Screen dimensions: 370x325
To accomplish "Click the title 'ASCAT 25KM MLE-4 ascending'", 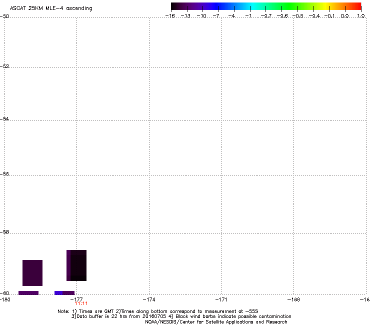I will [51, 8].
